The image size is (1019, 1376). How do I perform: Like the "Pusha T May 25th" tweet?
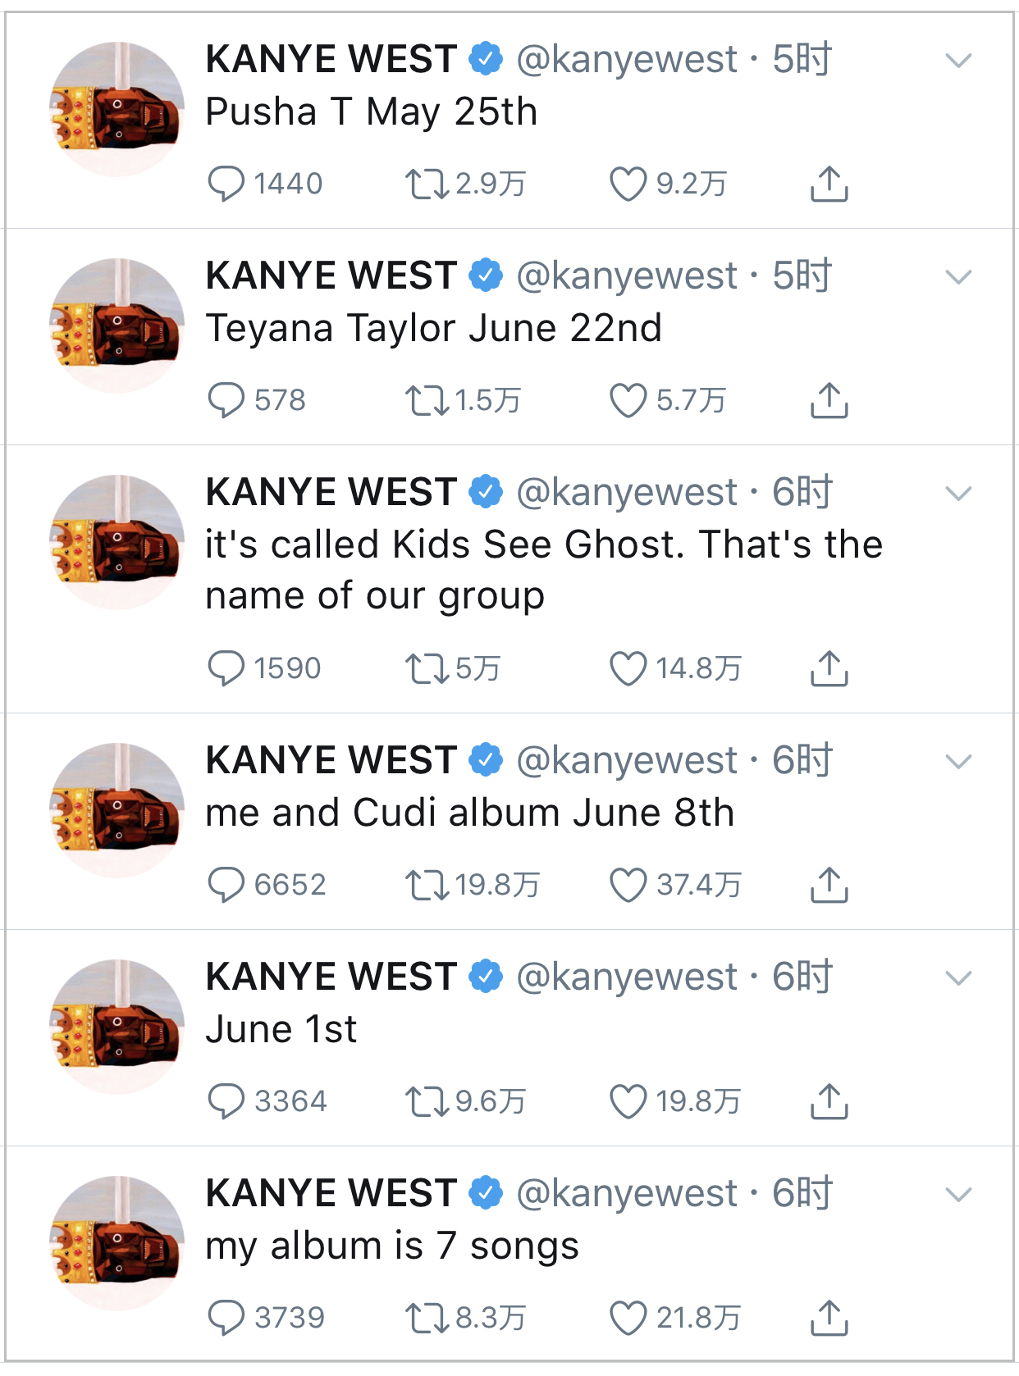[628, 184]
